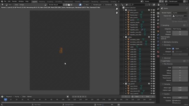Open the Physics properties tab icon

158,42
